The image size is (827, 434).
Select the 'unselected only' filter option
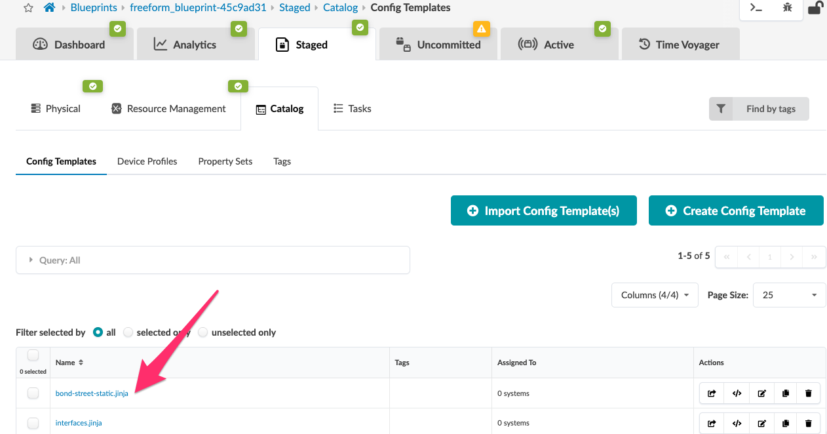203,332
